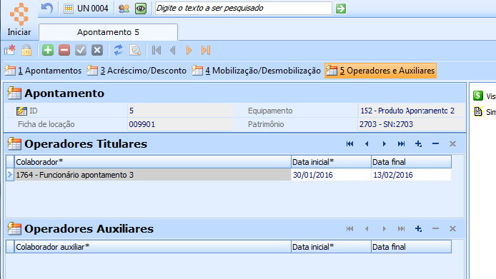Go to last record orange arrow

[206, 50]
